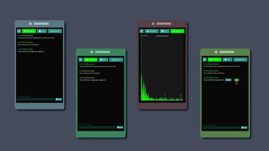The width and height of the screenshot is (269, 151).
Task: Select '[17:21:55] Recv (Fast):' on olive phone
Action: click(x=211, y=64)
